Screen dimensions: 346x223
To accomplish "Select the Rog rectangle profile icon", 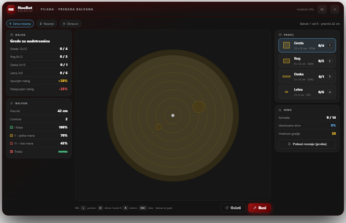I will [x=286, y=61].
